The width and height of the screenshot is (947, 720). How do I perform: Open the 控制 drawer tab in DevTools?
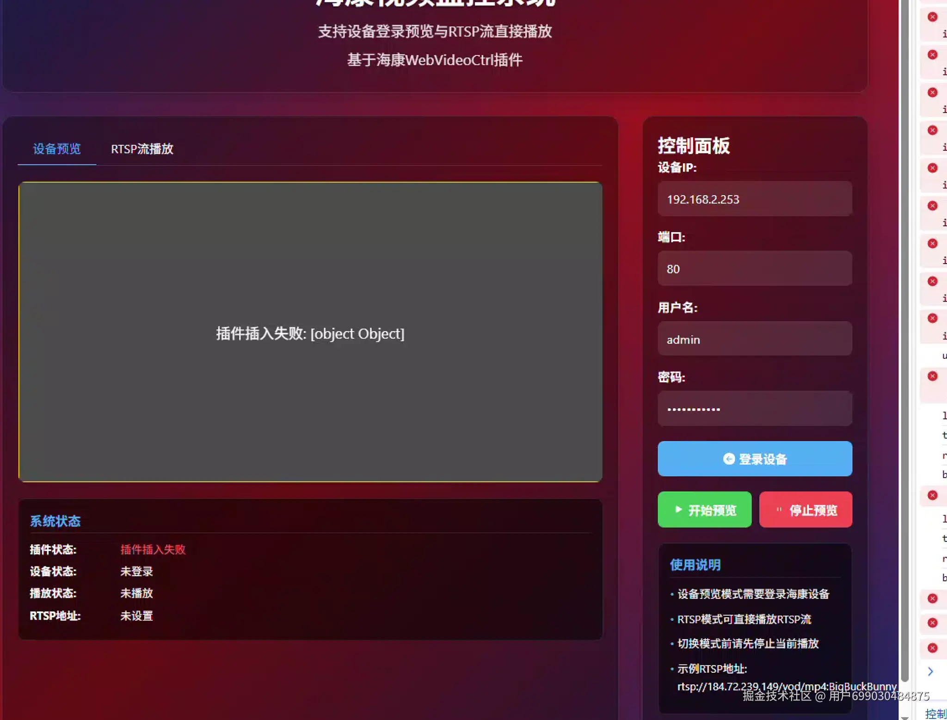(x=935, y=714)
